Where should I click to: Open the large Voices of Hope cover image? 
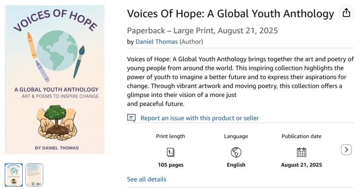tap(55, 79)
